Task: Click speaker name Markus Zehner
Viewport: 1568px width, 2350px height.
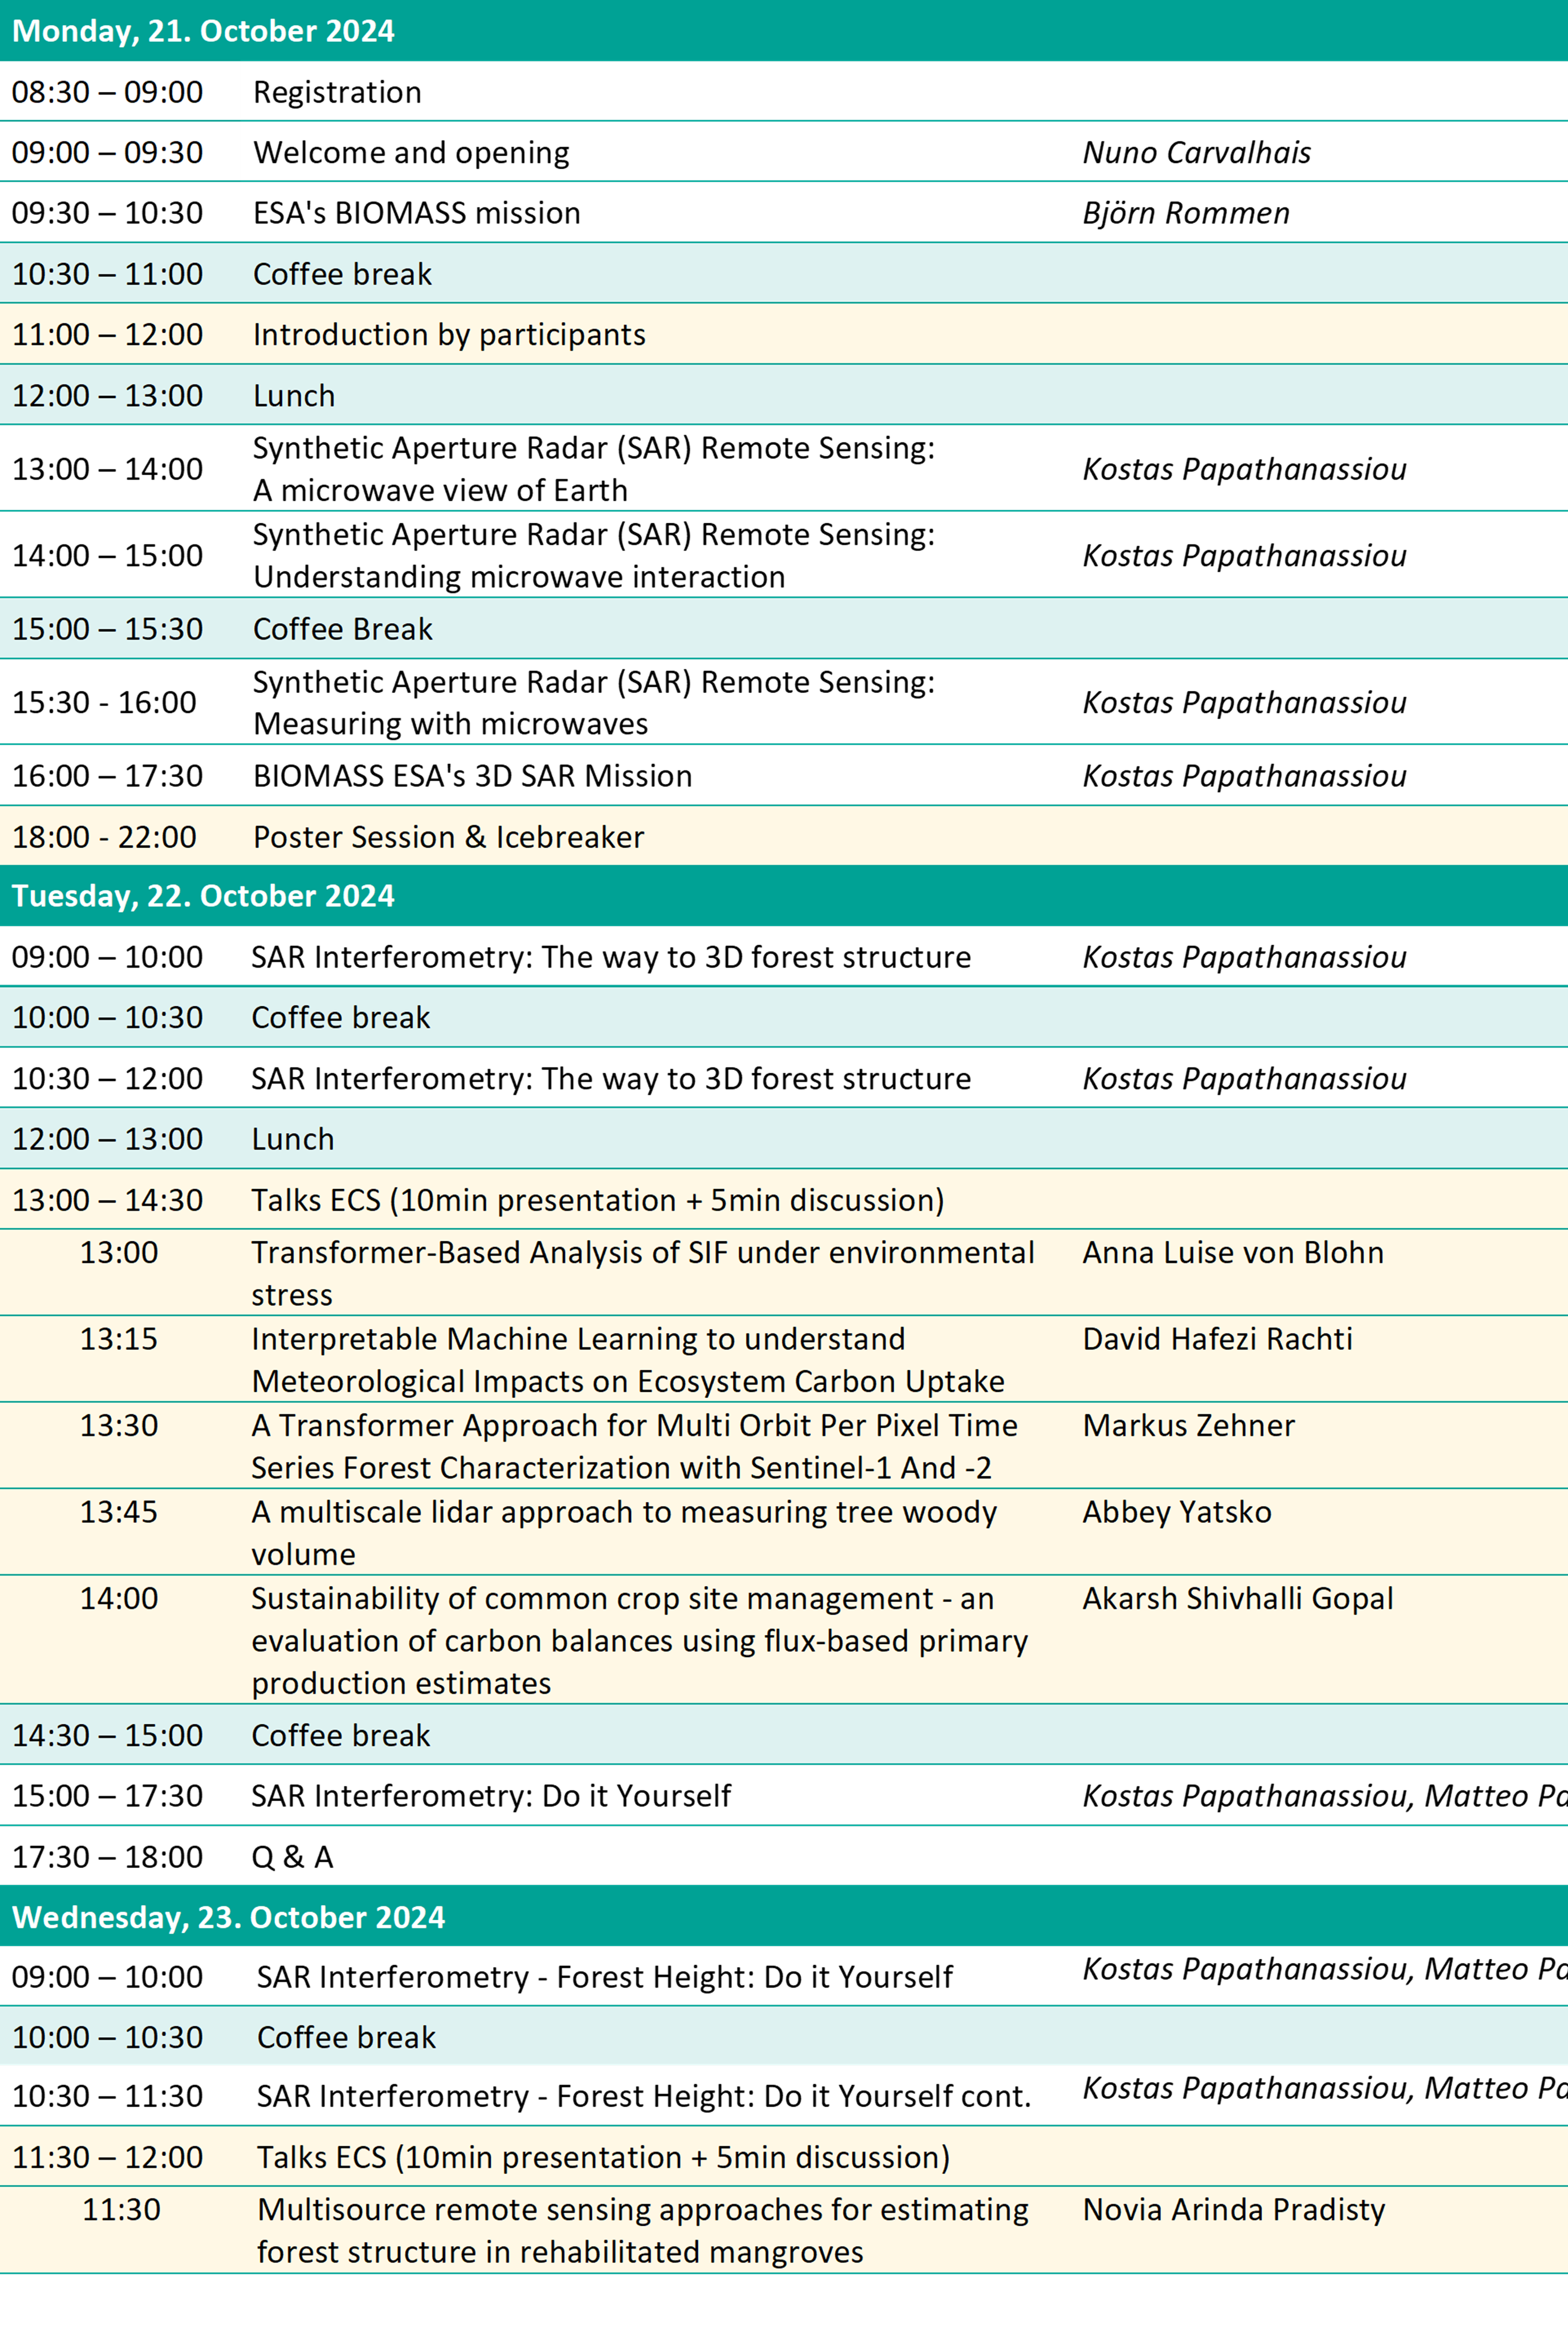Action: pyautogui.click(x=1188, y=1426)
